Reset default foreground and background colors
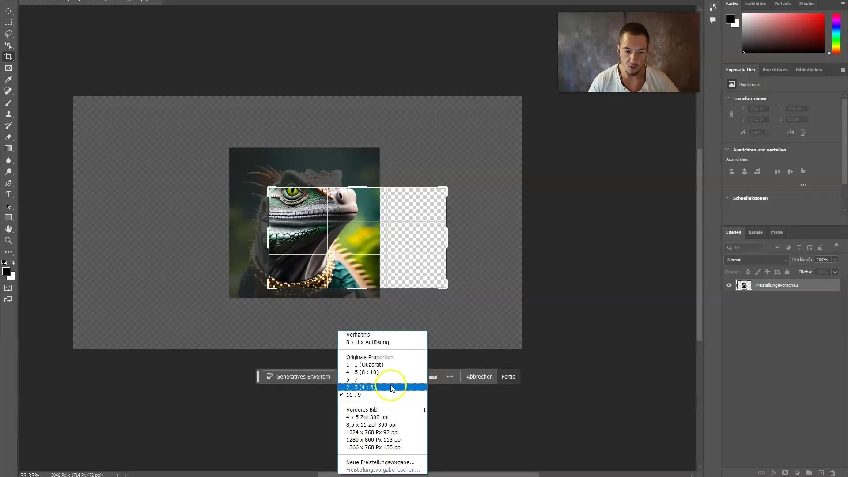 [4, 262]
